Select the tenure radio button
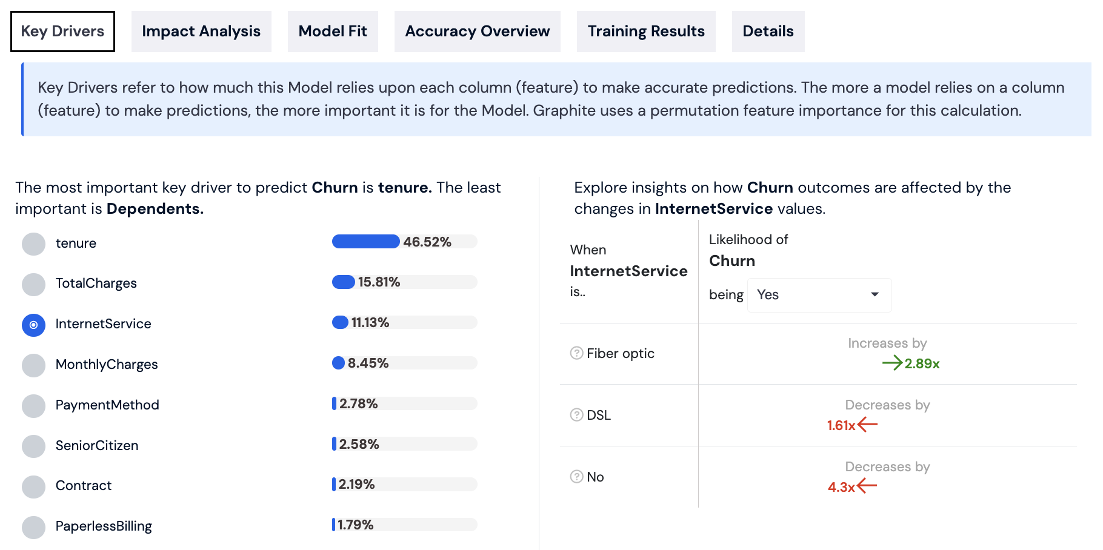Image resolution: width=1103 pixels, height=550 pixels. pos(34,244)
